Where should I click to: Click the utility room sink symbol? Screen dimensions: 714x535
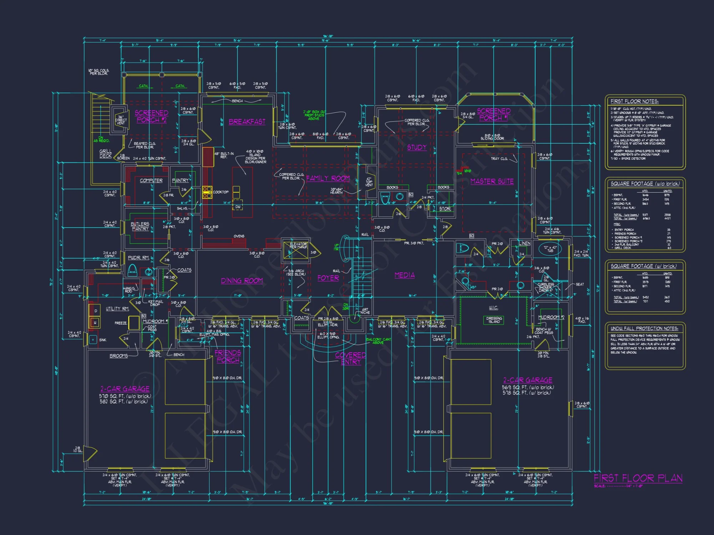93,340
